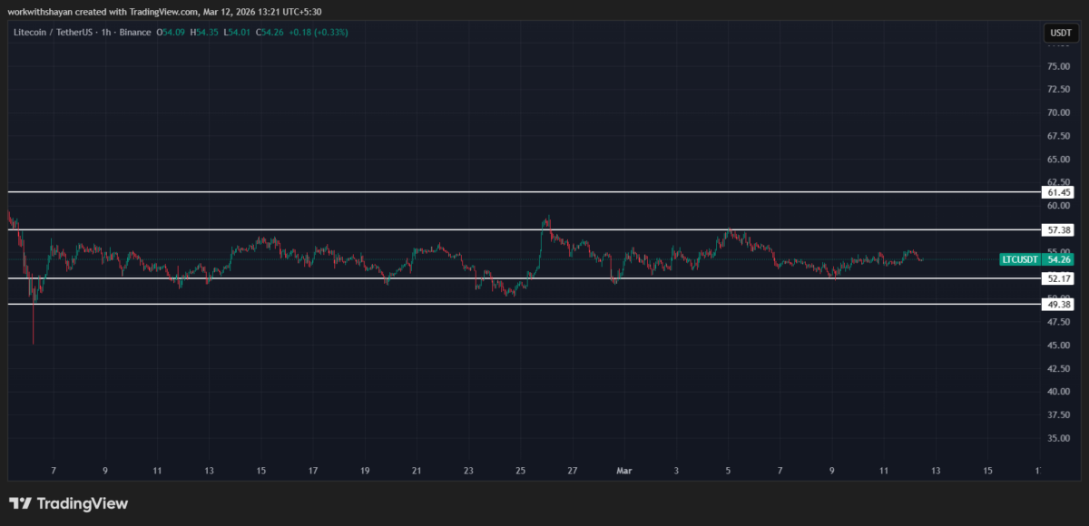Click date 25 on the time axis
The height and width of the screenshot is (526, 1089).
tap(520, 471)
